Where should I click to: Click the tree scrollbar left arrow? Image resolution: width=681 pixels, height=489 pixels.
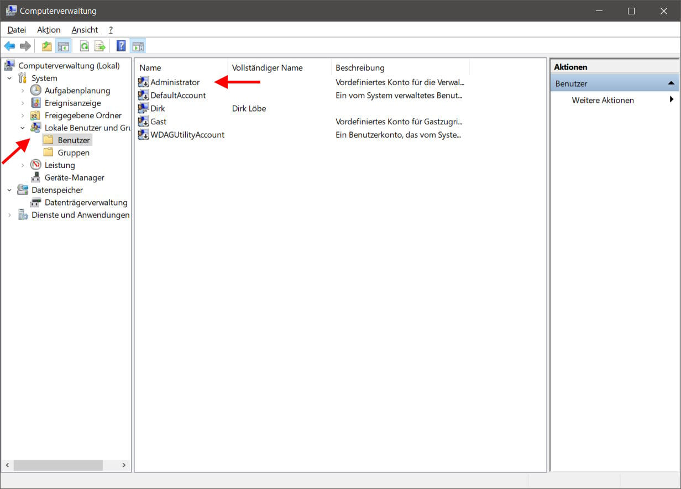7,465
